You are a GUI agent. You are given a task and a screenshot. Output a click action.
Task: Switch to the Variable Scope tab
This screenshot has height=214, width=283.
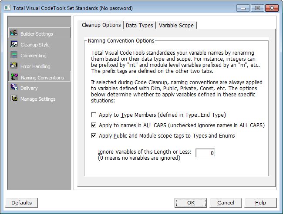pyautogui.click(x=176, y=25)
